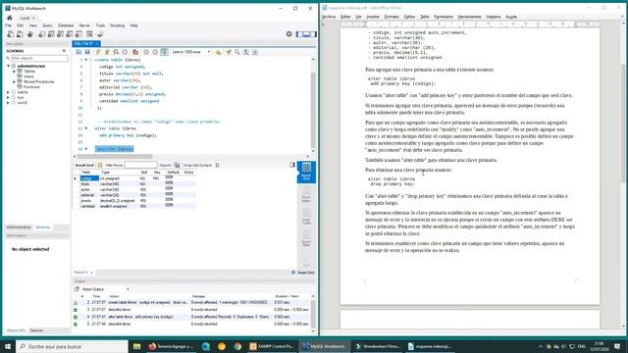Switch to the Administration navigator tab
The height and width of the screenshot is (353, 628).
pos(19,227)
